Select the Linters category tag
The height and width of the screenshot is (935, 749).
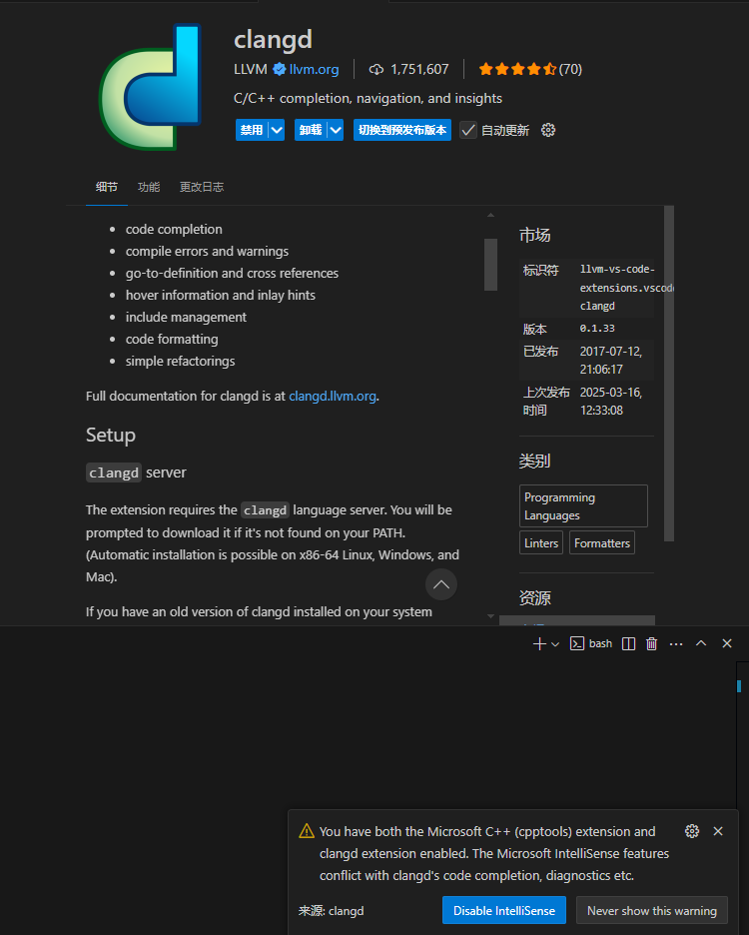541,543
